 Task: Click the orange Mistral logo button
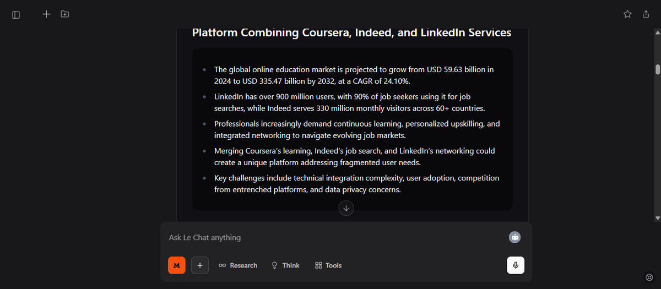pos(177,265)
